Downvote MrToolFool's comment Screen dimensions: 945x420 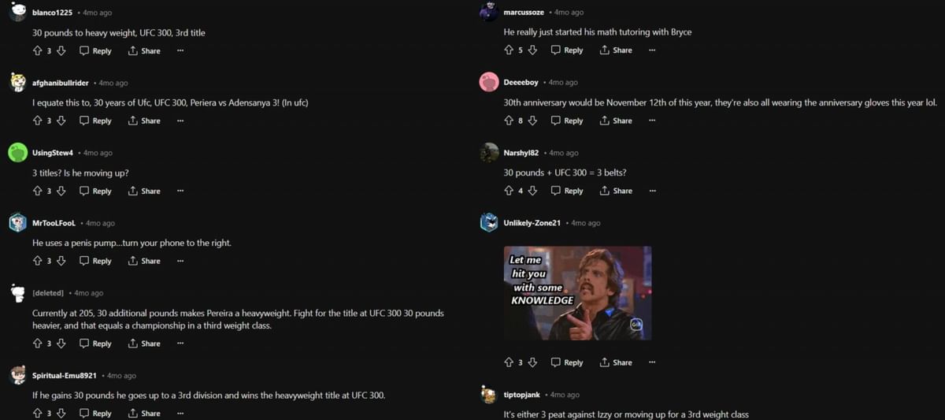(x=61, y=261)
